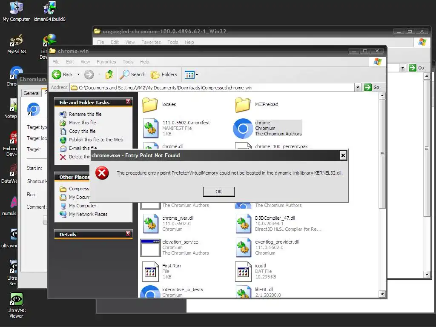The image size is (436, 327).
Task: Select the icudtl DAT file icon
Action: point(243,271)
